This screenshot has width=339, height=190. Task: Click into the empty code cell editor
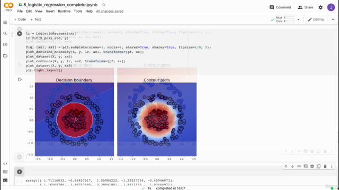(x=181, y=172)
